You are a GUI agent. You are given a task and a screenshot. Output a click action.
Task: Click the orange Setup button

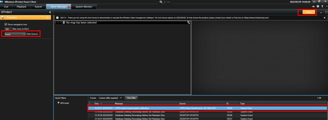point(309,12)
